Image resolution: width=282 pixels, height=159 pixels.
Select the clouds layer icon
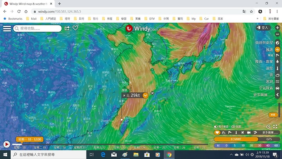[278, 75]
